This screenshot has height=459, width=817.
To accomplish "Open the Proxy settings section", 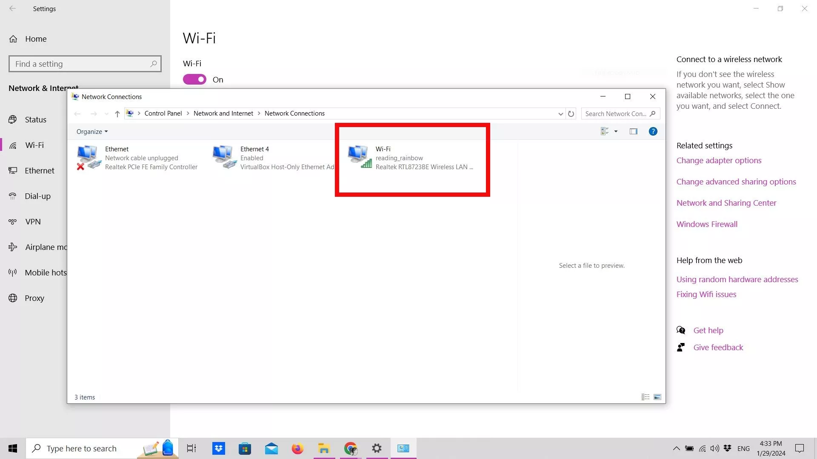I will pos(34,298).
